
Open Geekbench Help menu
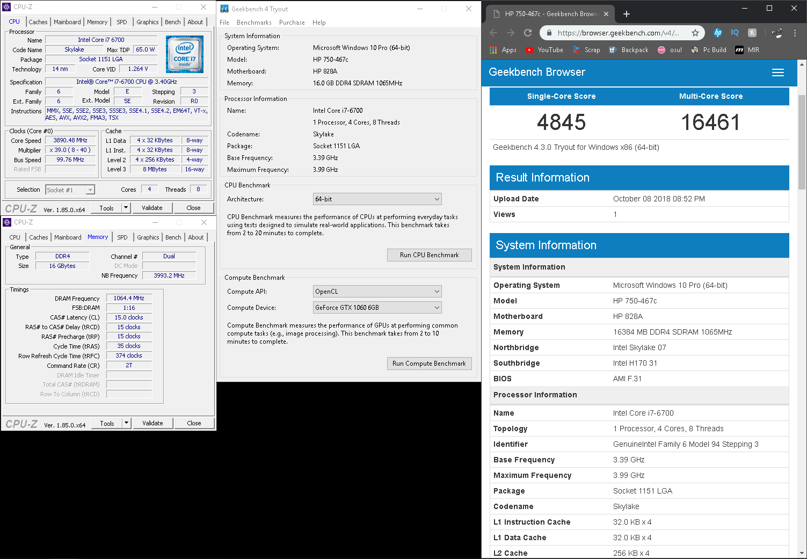(x=319, y=23)
